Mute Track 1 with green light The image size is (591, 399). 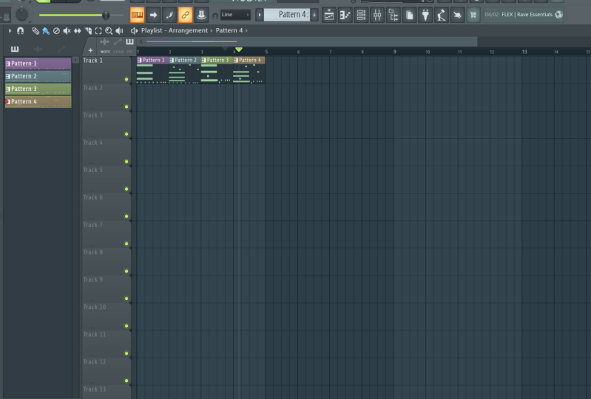(x=126, y=79)
